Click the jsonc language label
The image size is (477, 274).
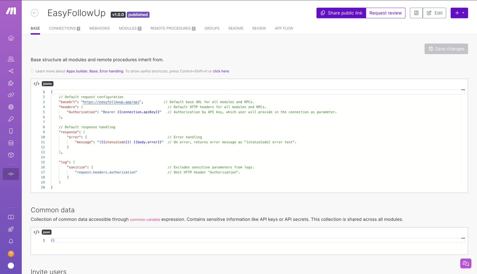pyautogui.click(x=47, y=84)
